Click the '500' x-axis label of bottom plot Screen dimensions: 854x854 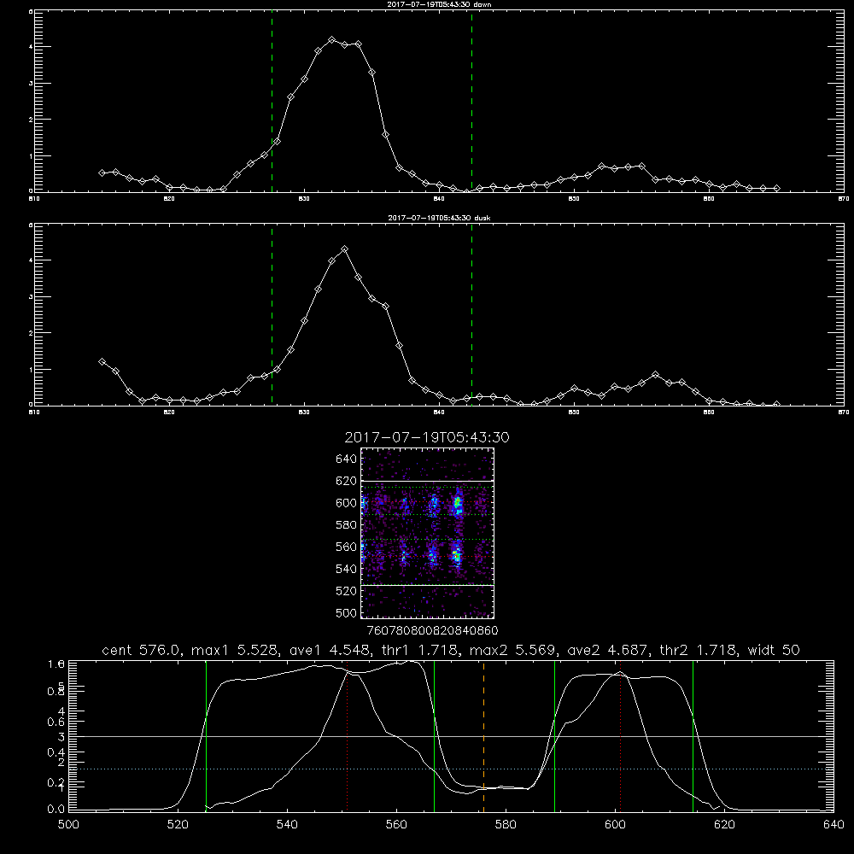click(68, 825)
